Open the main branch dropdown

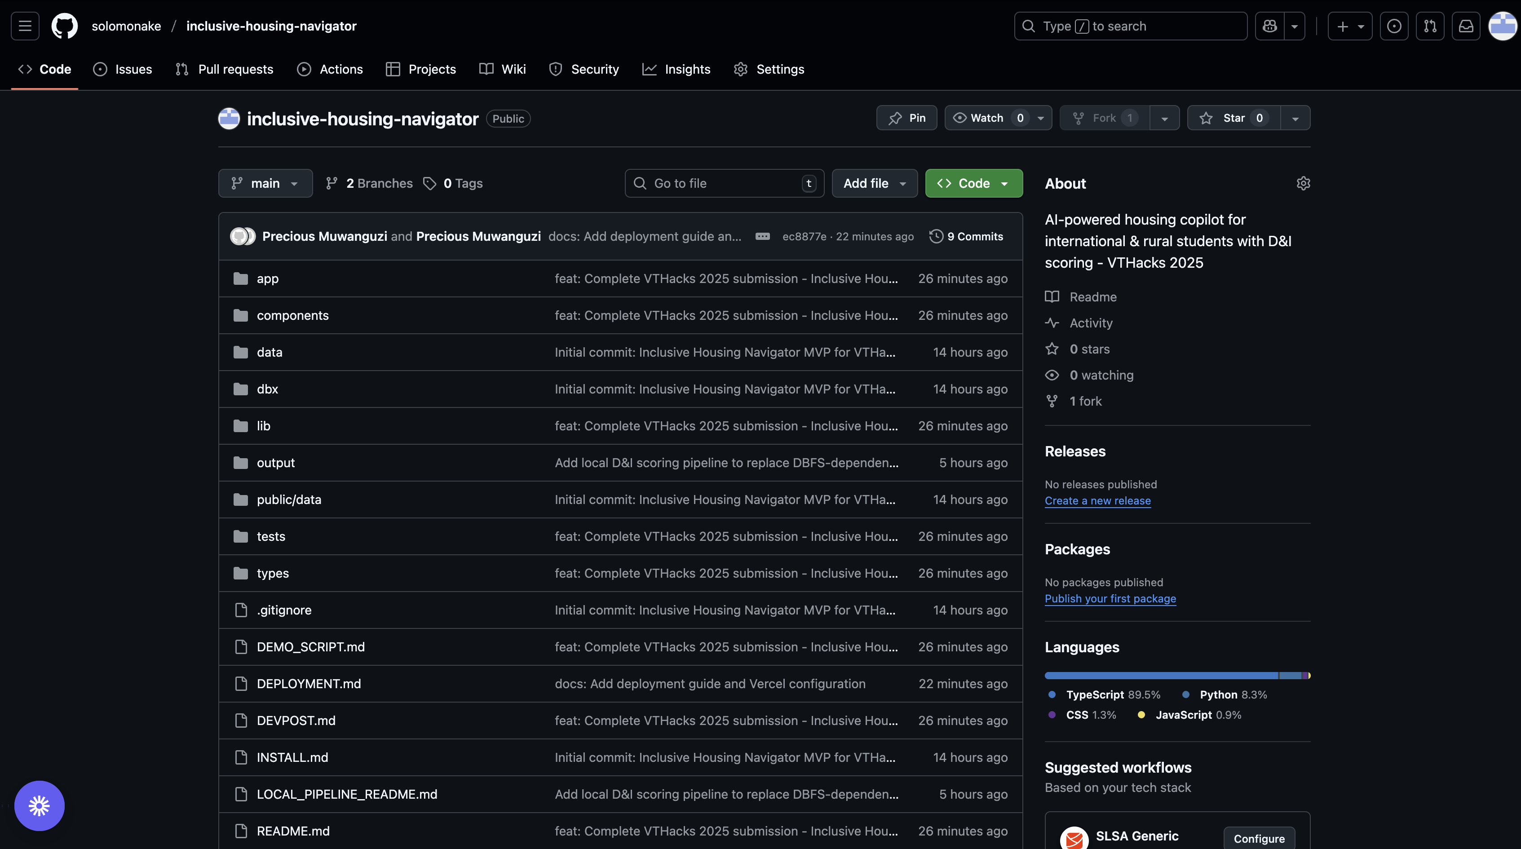265,184
